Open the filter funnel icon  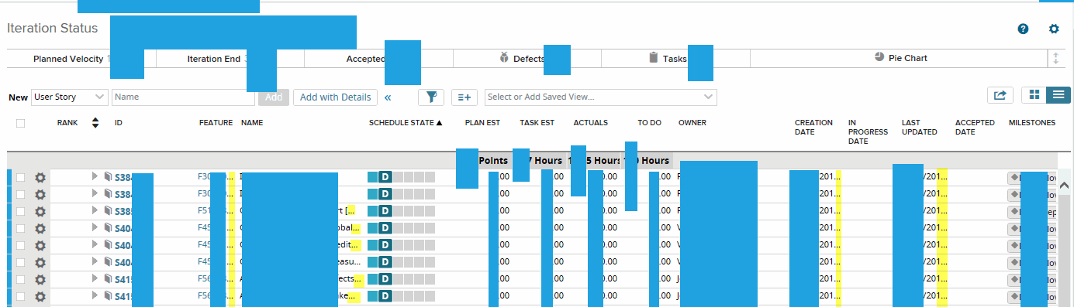pyautogui.click(x=431, y=97)
